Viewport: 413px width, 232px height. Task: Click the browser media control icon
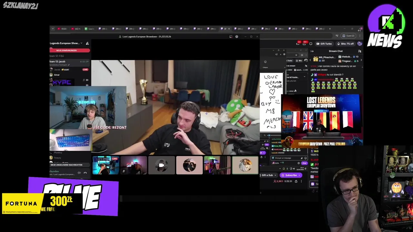(x=337, y=36)
